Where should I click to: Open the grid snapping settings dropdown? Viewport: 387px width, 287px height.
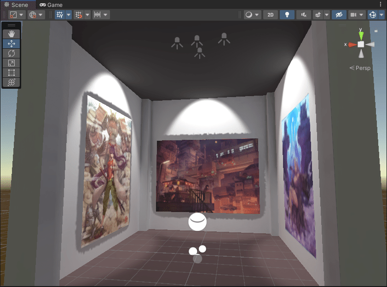point(87,15)
